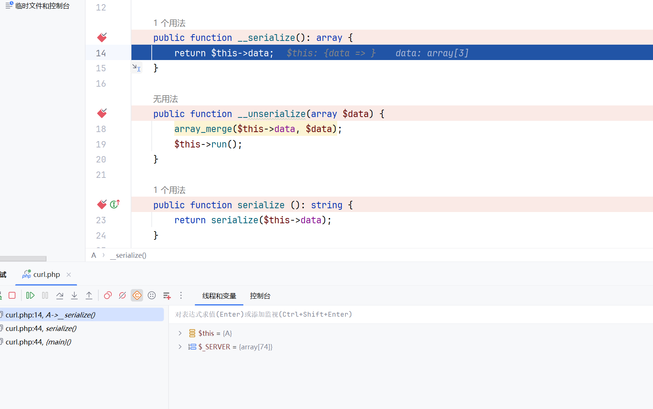Screen dimensions: 653x409
Task: Click the Step Into button
Action: point(74,296)
